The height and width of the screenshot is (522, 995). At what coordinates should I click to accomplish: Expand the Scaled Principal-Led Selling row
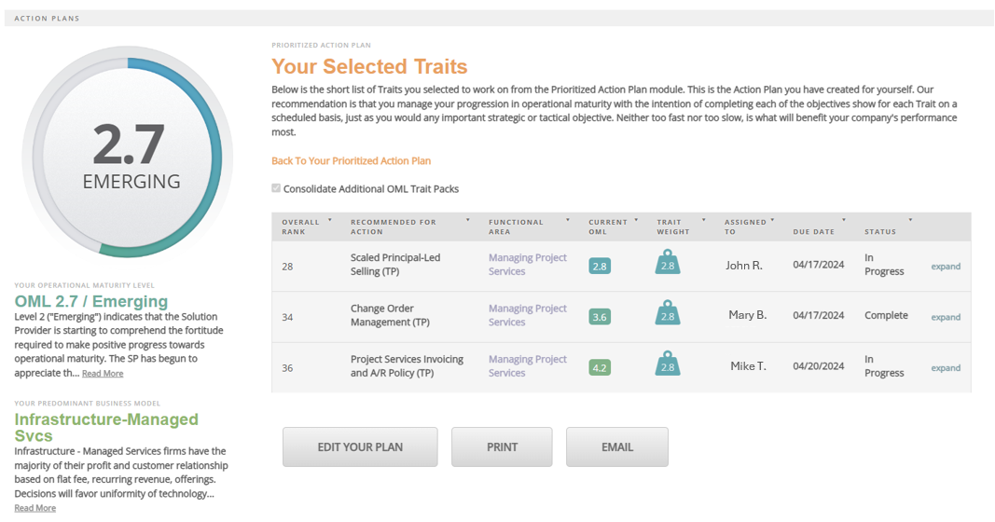pos(945,267)
